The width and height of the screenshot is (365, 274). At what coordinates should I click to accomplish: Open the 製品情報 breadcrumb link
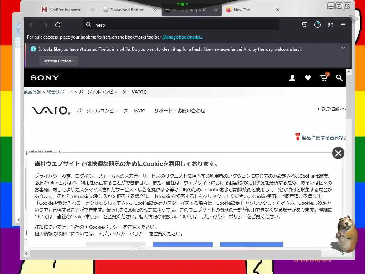32,92
